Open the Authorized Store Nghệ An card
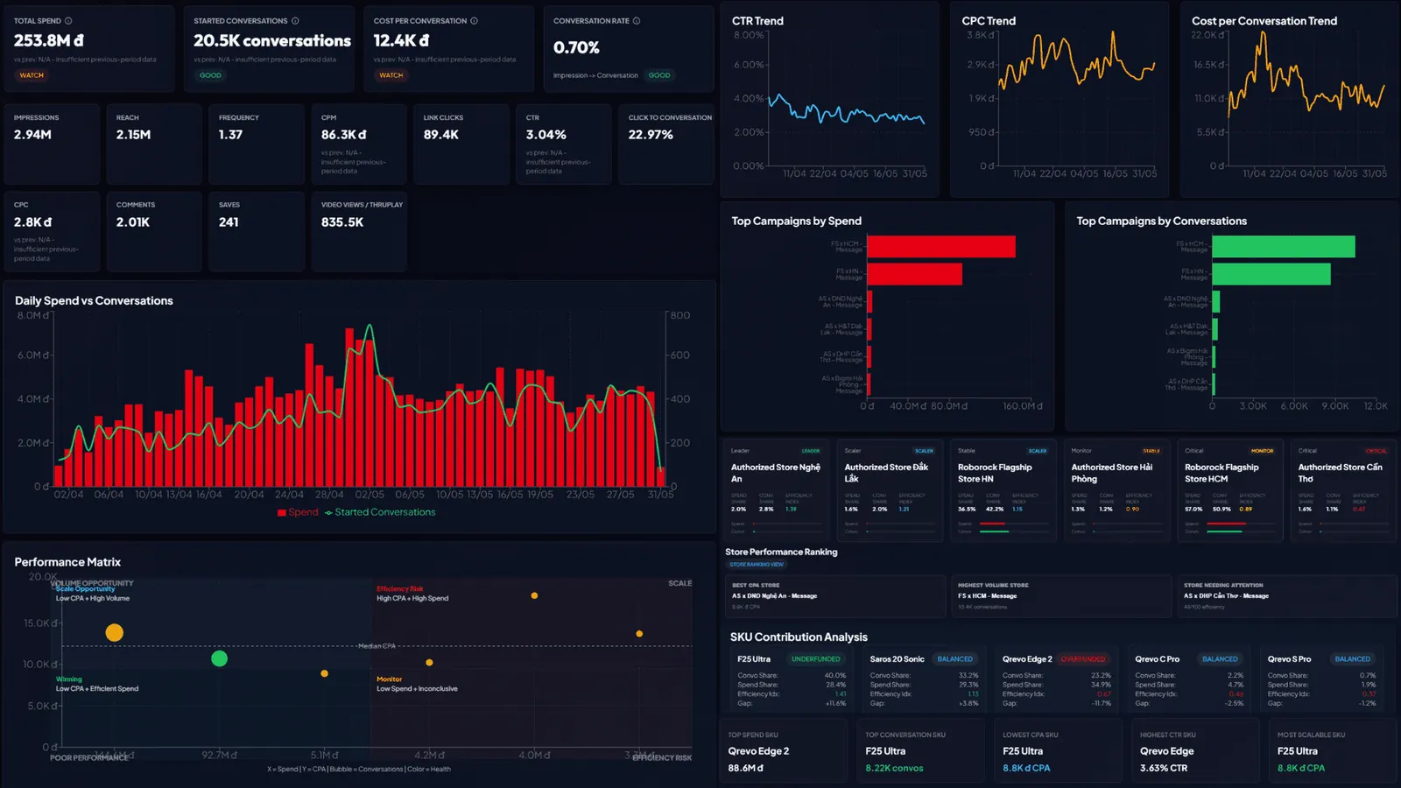1401x788 pixels. 776,491
